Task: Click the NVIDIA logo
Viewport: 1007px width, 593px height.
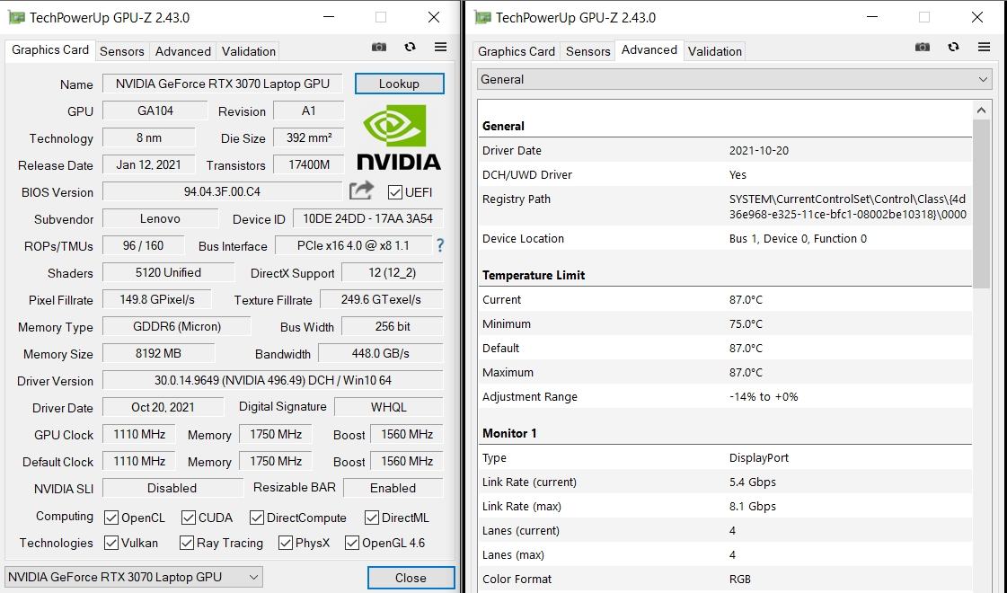Action: tap(398, 137)
